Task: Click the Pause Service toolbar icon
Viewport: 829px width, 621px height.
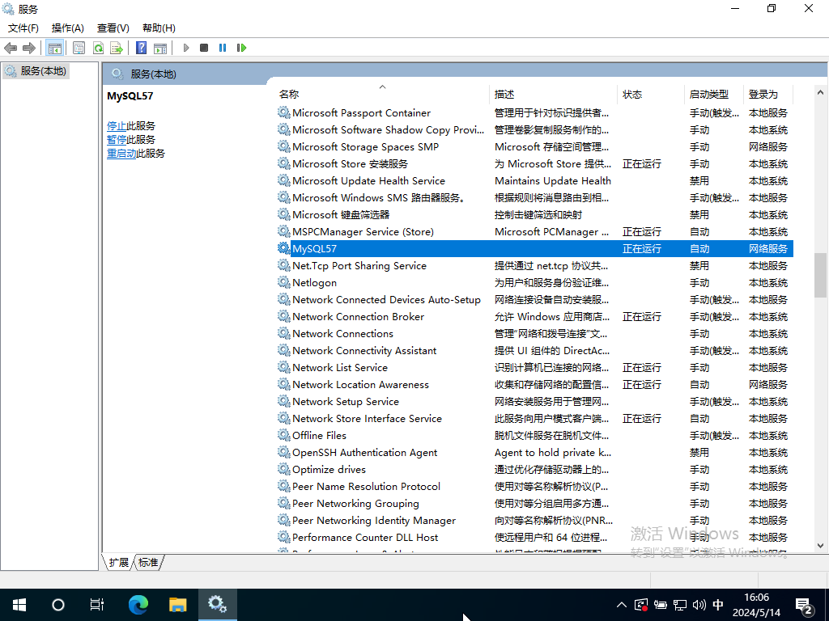Action: point(223,48)
